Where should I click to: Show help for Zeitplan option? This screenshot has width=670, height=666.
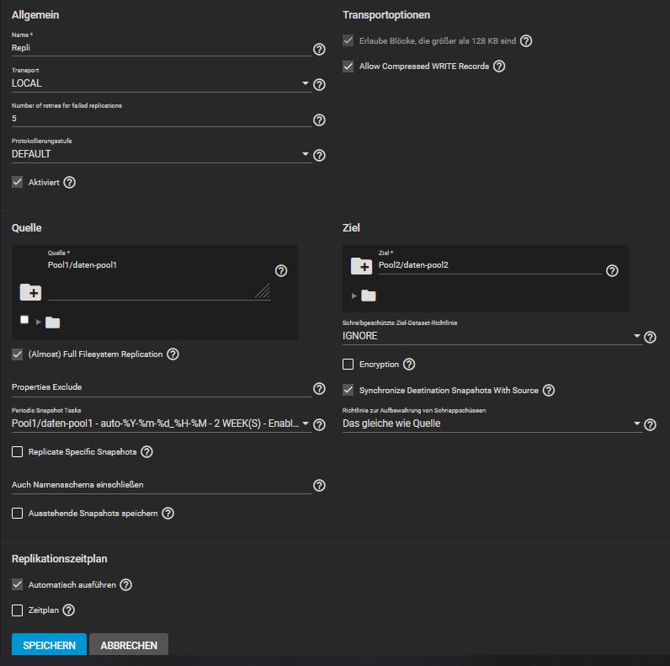(68, 610)
